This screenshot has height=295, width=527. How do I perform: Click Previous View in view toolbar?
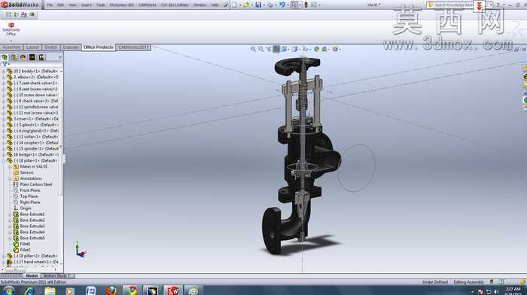(x=269, y=50)
